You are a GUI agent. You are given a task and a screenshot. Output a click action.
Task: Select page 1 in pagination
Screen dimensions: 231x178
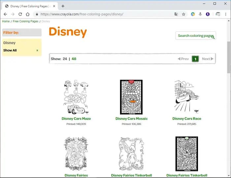point(195,59)
